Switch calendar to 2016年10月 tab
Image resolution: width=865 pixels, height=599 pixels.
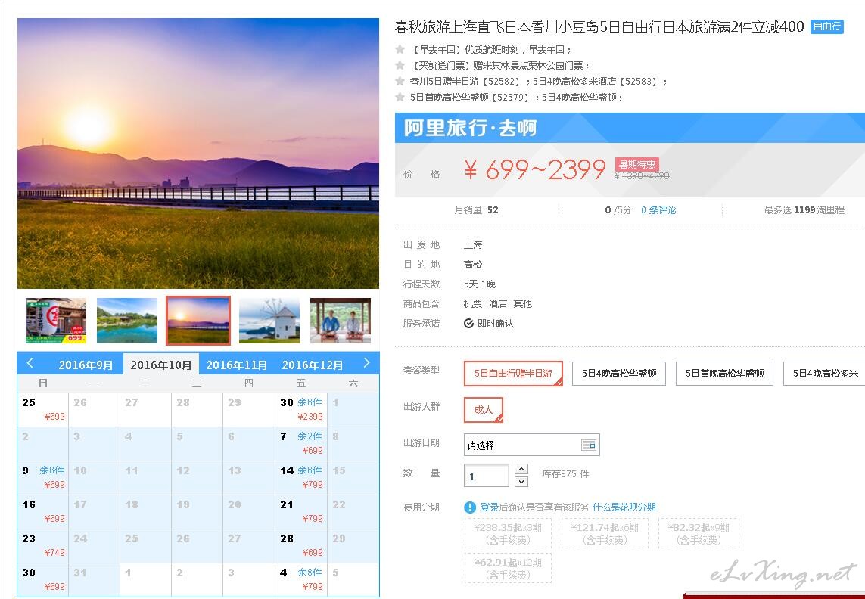tap(161, 365)
